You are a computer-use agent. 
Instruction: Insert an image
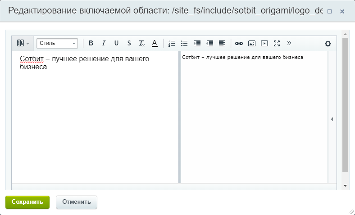(x=251, y=43)
